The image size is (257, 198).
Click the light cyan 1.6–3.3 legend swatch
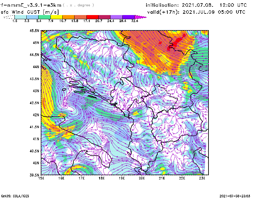click(x=21, y=17)
